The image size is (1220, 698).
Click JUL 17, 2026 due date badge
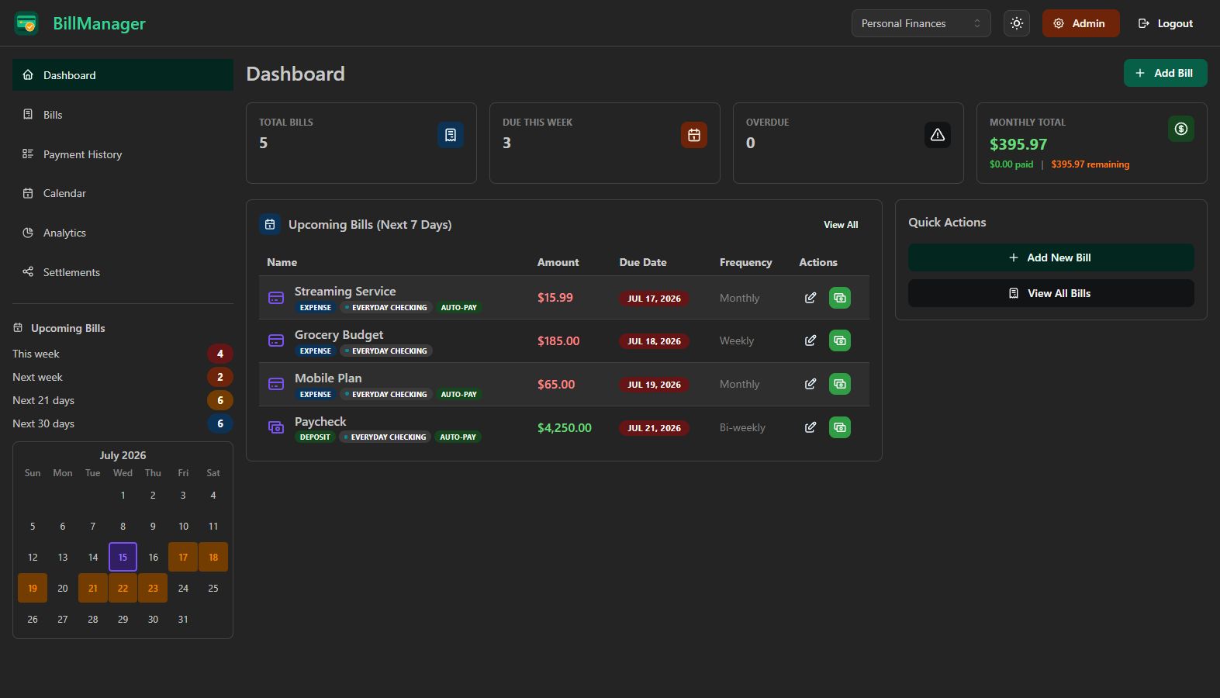point(654,299)
